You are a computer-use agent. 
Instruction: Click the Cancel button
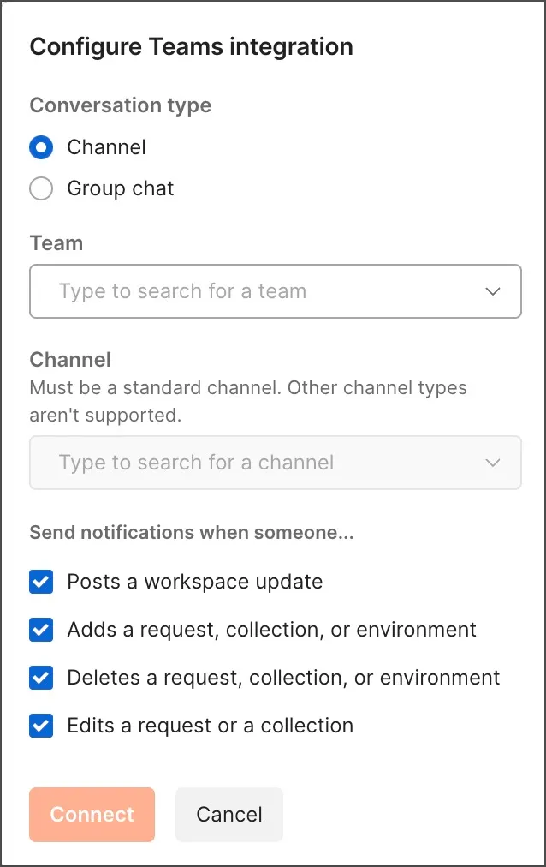click(x=229, y=815)
